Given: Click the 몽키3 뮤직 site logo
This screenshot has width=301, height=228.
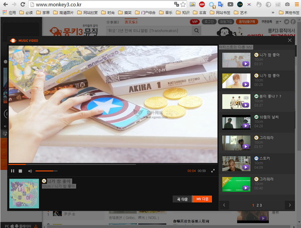Looking at the screenshot, I should tap(74, 31).
